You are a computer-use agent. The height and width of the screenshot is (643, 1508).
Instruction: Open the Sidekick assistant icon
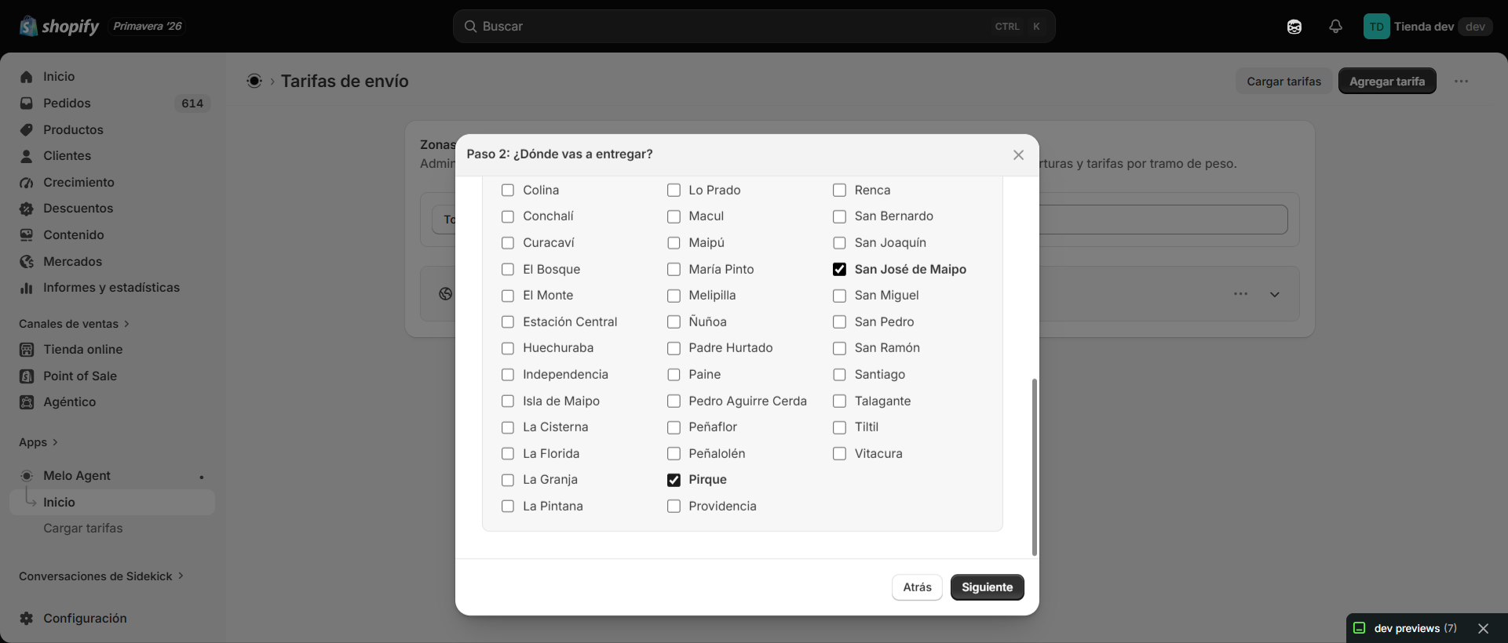coord(1294,27)
